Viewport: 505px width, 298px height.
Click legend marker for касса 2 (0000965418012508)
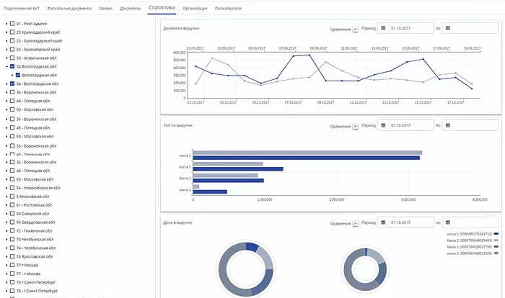[x=496, y=253]
